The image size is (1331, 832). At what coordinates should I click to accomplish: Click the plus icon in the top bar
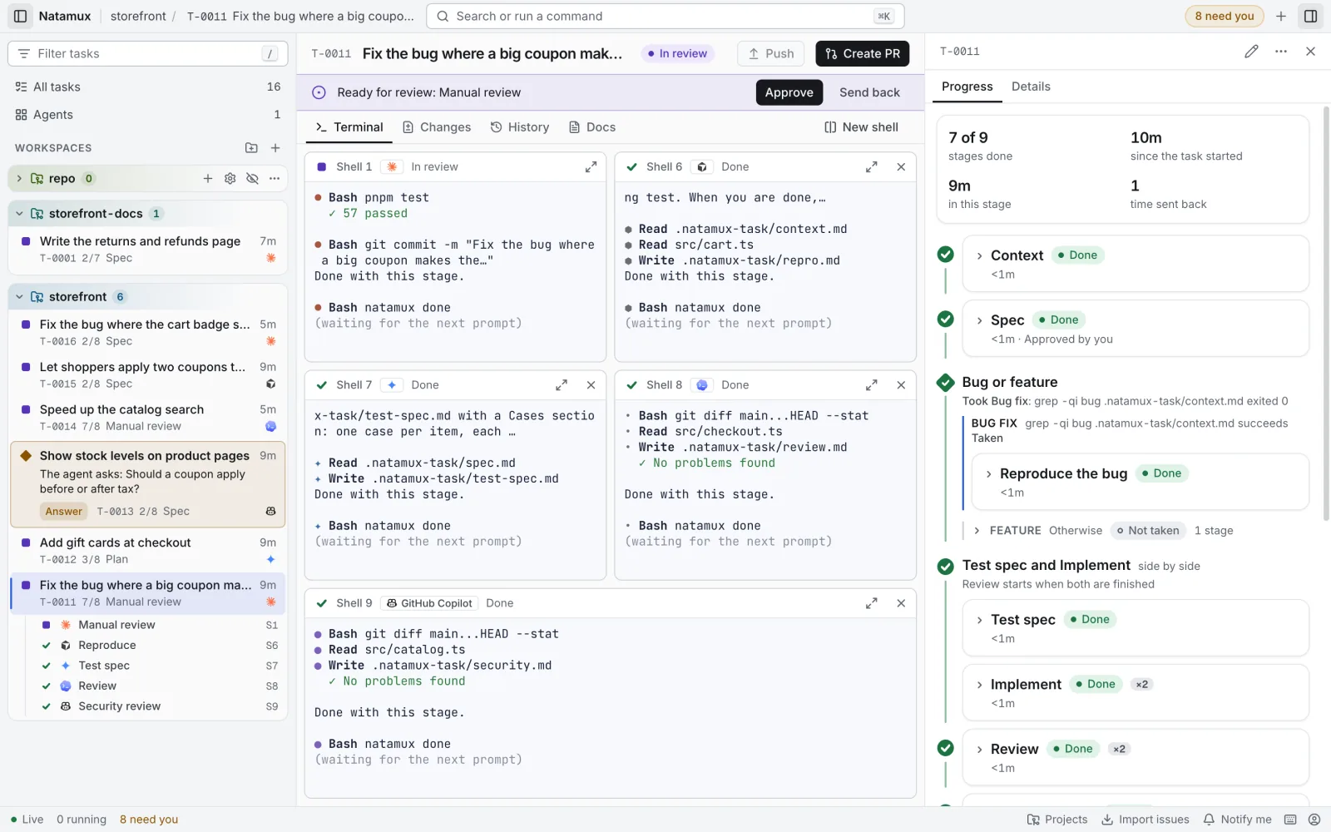coord(1281,16)
